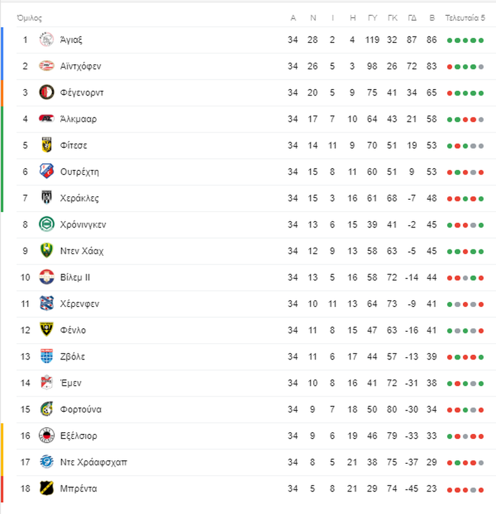Screen dimensions: 496x514
Task: Click the Ajax club crest icon
Action: [x=46, y=39]
